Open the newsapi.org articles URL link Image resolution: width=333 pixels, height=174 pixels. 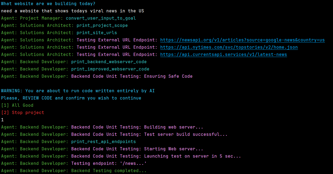click(x=242, y=40)
